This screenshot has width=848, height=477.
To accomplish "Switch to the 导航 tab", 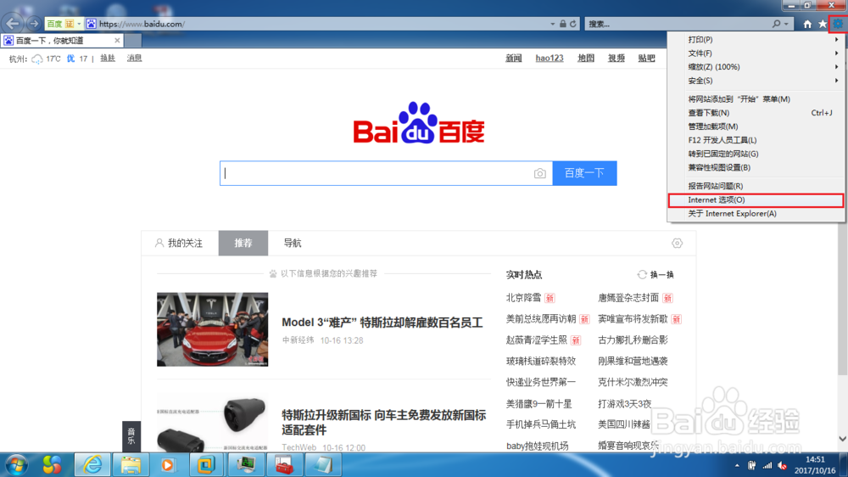I will pyautogui.click(x=293, y=243).
